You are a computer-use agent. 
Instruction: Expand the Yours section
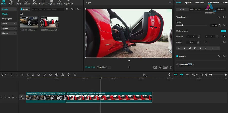point(9,24)
